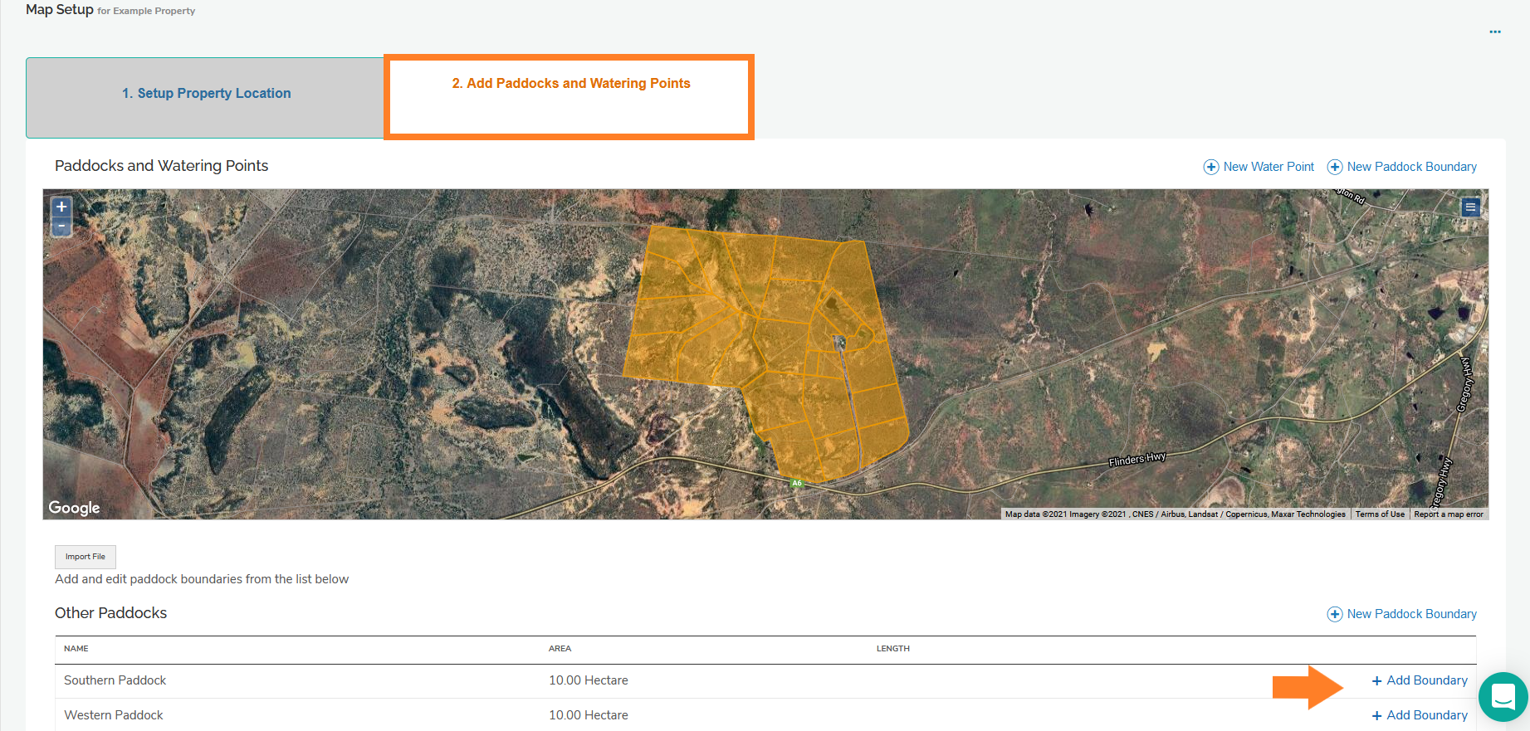Click Report a map error link
The image size is (1530, 731).
pyautogui.click(x=1448, y=514)
